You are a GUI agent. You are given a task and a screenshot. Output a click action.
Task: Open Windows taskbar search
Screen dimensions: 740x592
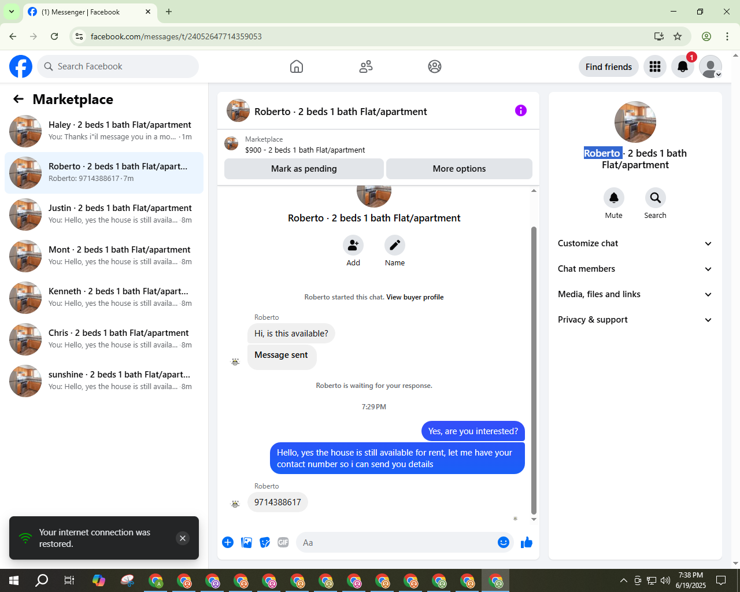pyautogui.click(x=42, y=580)
